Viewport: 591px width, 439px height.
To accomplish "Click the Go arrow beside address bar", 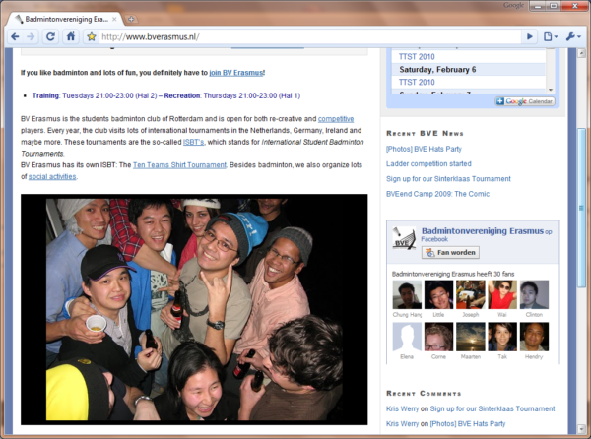I will pos(530,36).
